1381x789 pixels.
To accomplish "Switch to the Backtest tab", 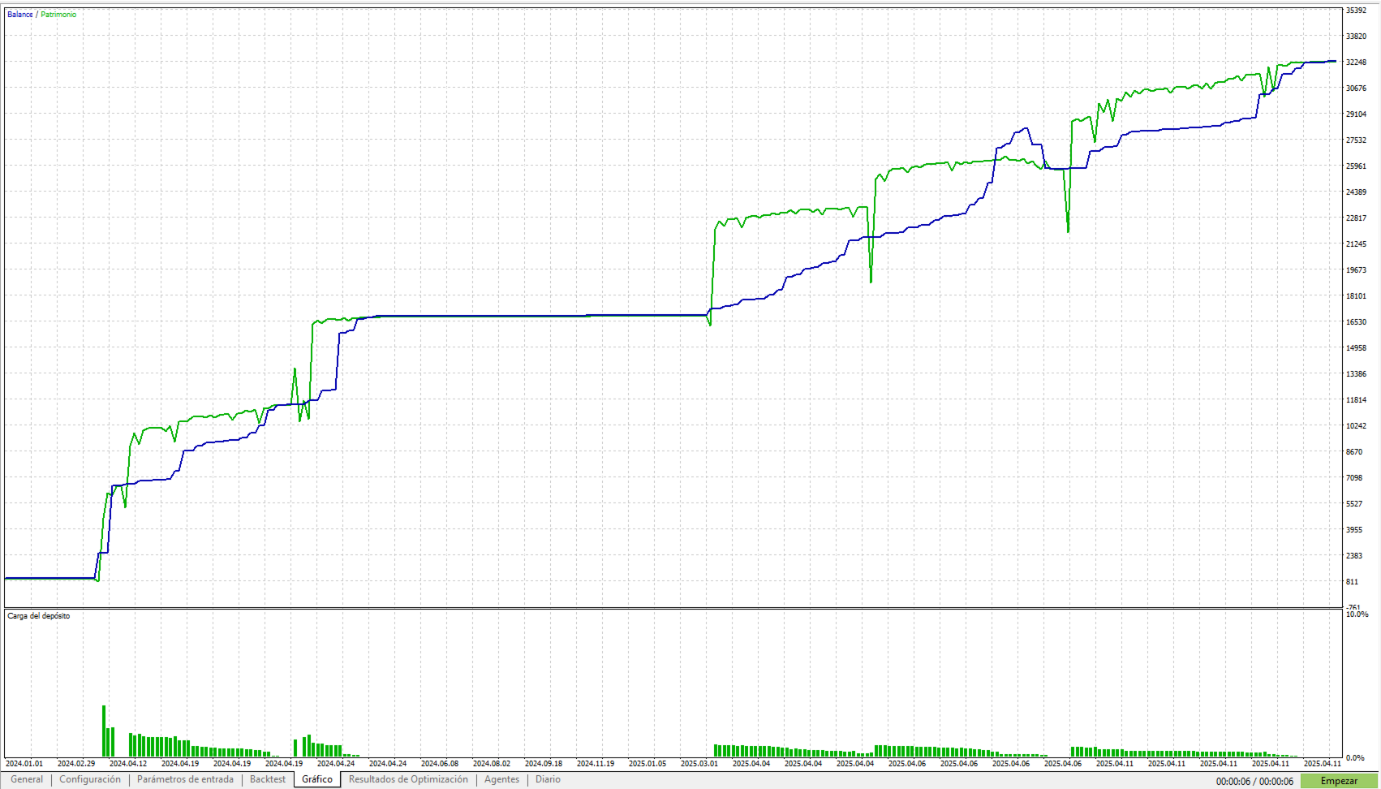I will pyautogui.click(x=268, y=779).
